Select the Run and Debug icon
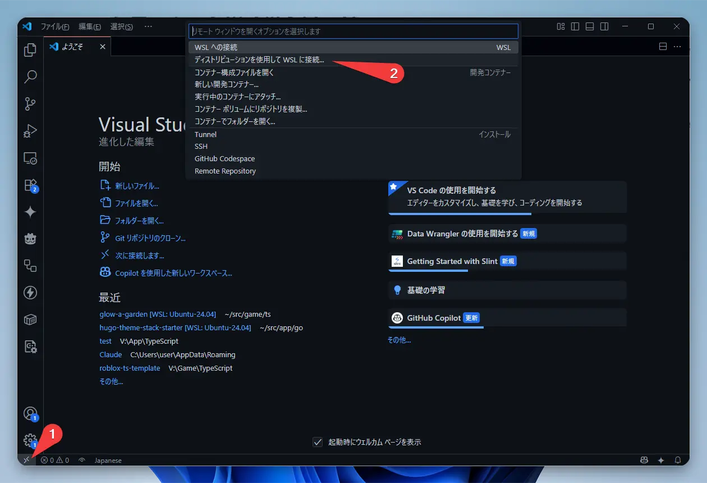 pyautogui.click(x=30, y=131)
